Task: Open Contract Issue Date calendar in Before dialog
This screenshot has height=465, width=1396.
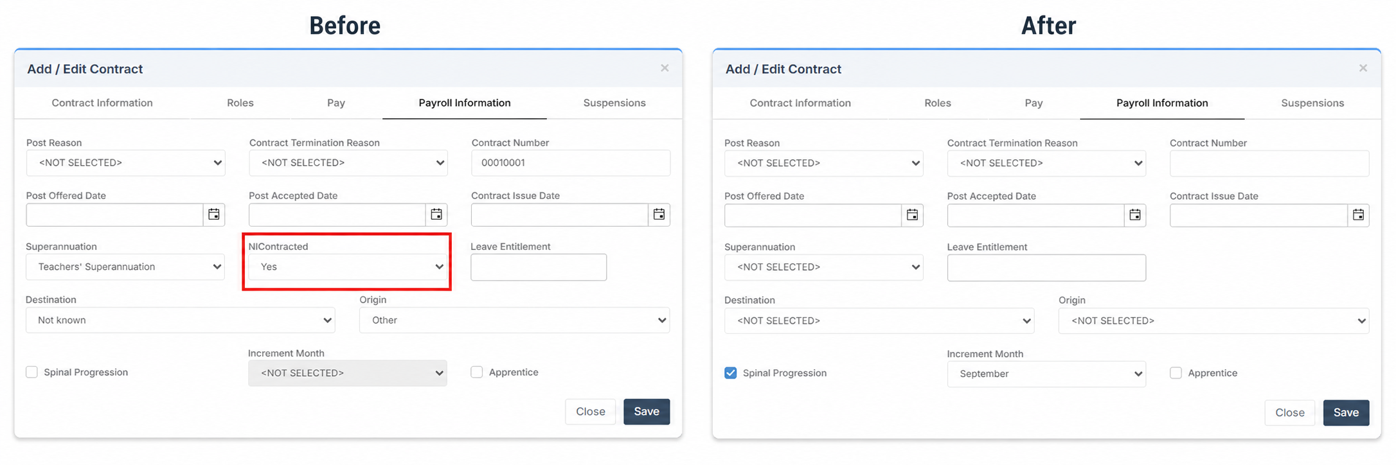Action: pyautogui.click(x=659, y=215)
